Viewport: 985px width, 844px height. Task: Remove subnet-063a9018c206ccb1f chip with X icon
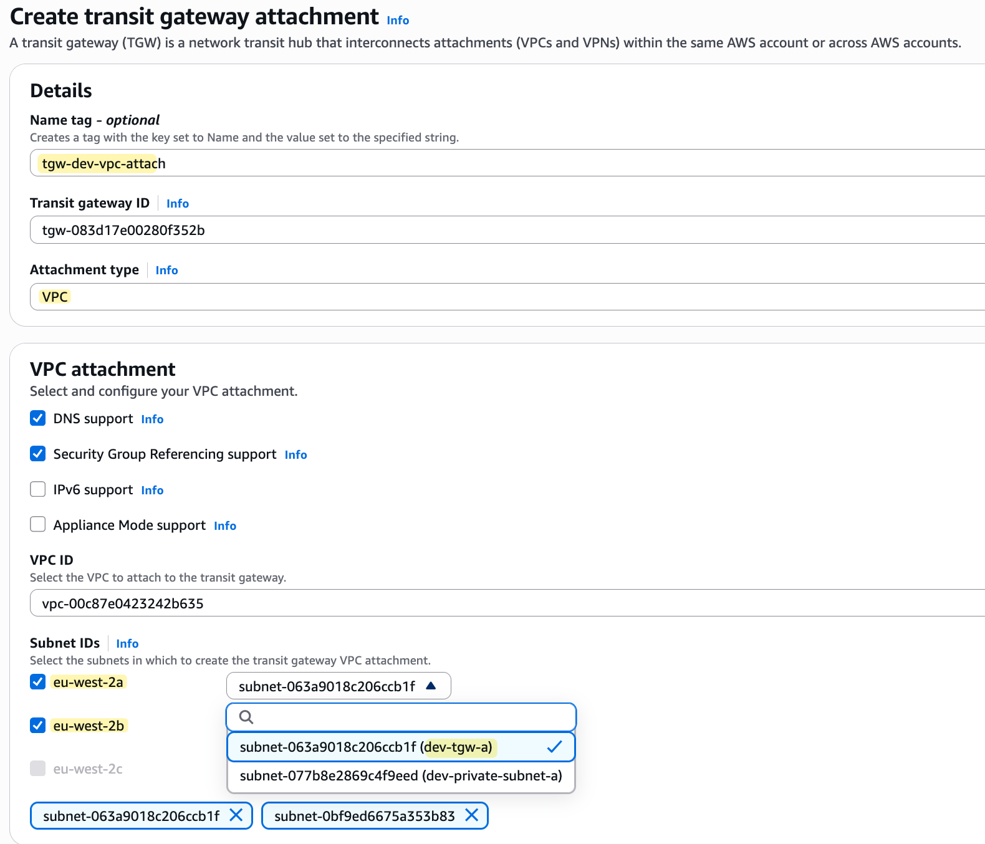[x=236, y=815]
